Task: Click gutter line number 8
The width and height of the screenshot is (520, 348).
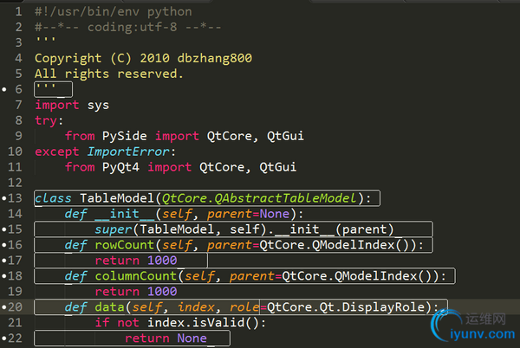Action: pos(18,120)
